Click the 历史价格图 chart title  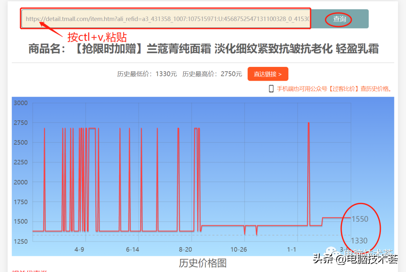pyautogui.click(x=203, y=263)
